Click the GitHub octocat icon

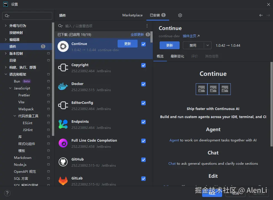click(x=63, y=162)
